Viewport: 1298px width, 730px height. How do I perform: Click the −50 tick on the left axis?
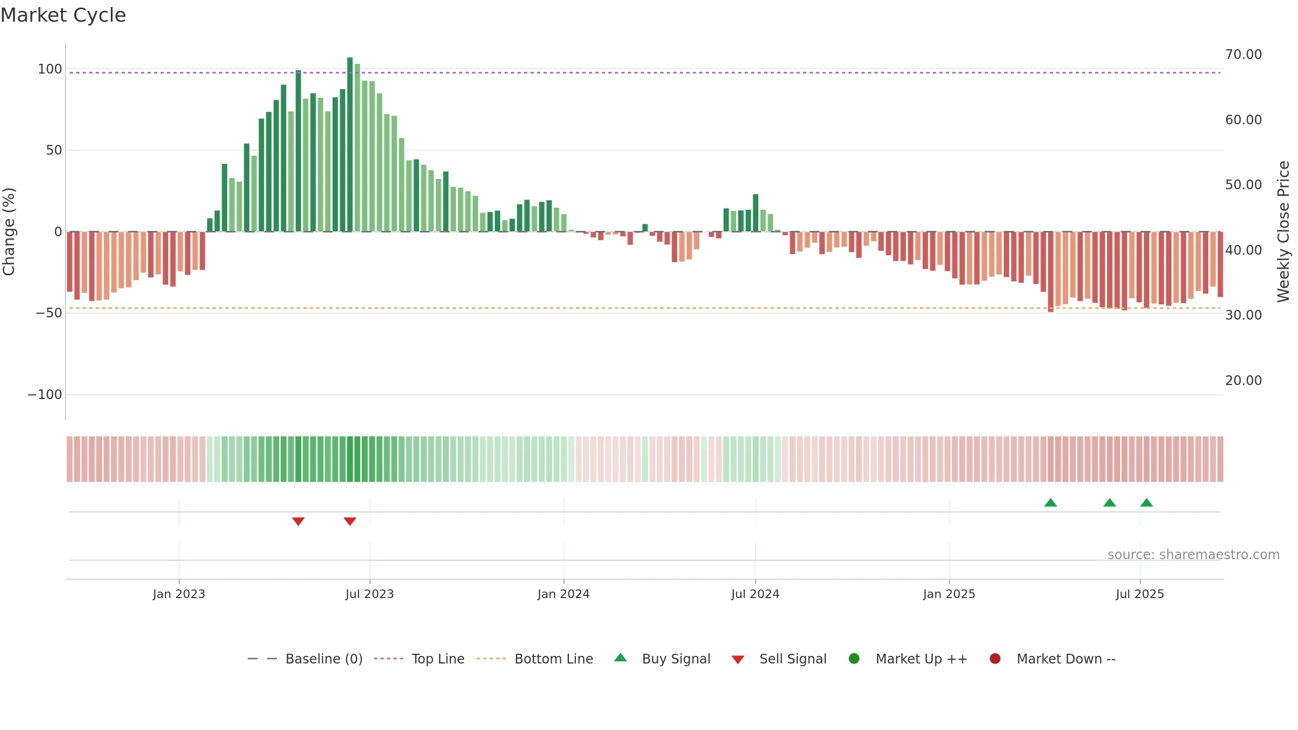49,313
